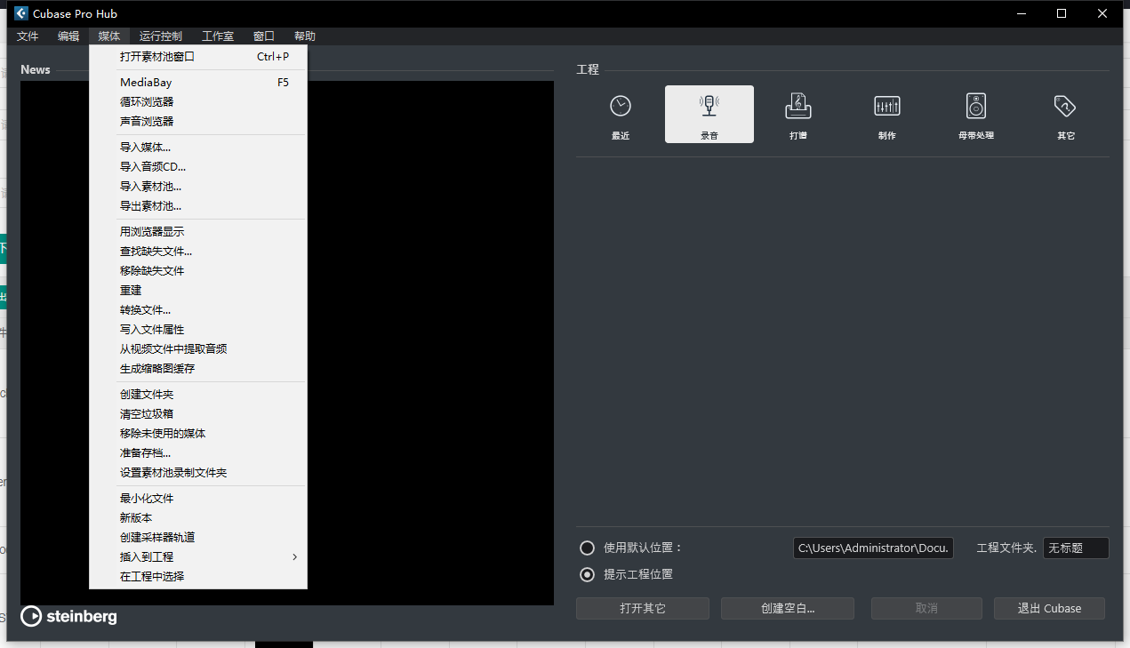Choose 在工程中选择 menu entry
This screenshot has height=648, width=1130.
pyautogui.click(x=198, y=577)
